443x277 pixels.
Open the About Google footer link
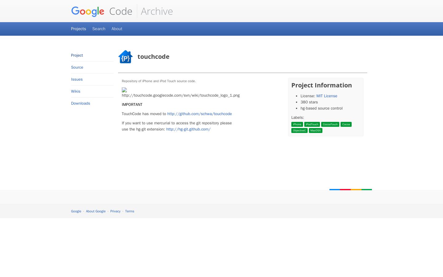pos(96,211)
